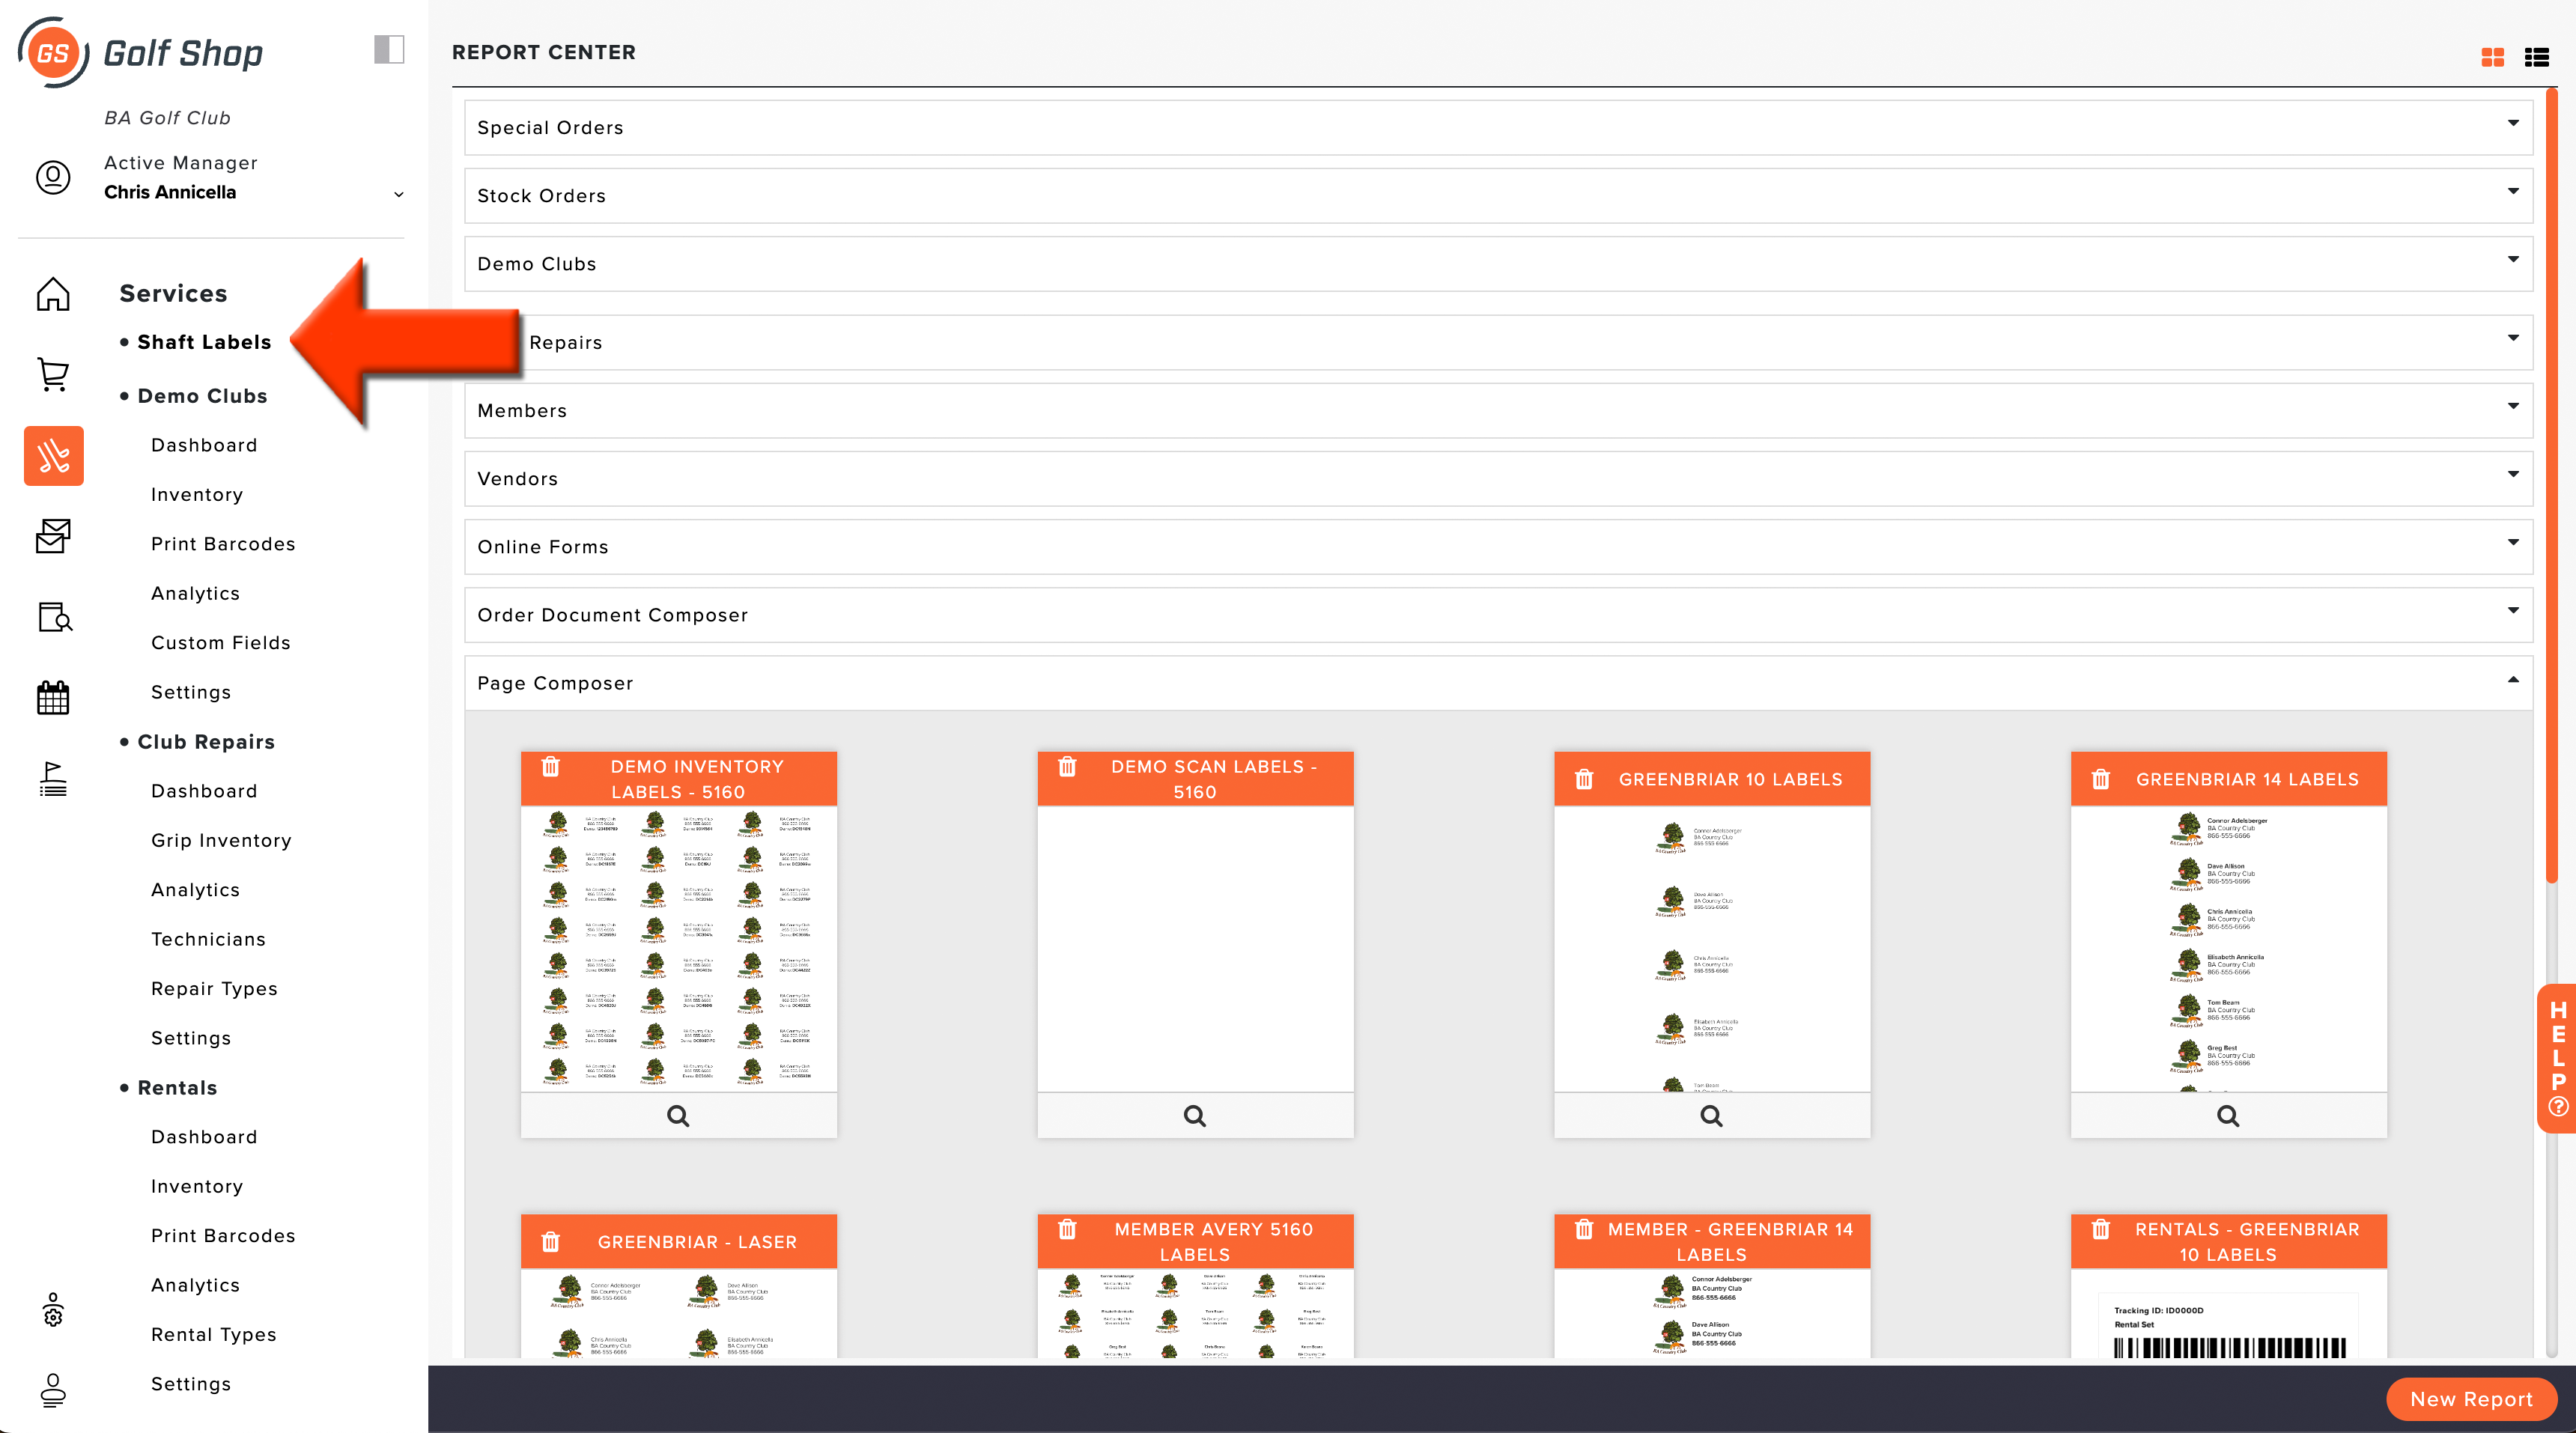The image size is (2576, 1433).
Task: Switch to grid view layout
Action: (x=2492, y=57)
